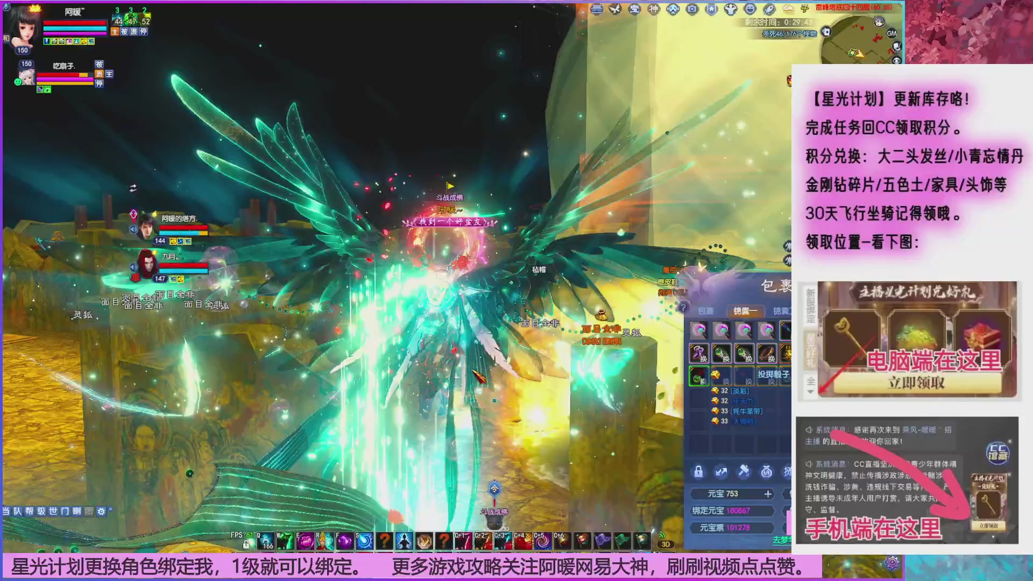Toggle the bag lock icon
This screenshot has height=581, width=1033.
coord(698,472)
